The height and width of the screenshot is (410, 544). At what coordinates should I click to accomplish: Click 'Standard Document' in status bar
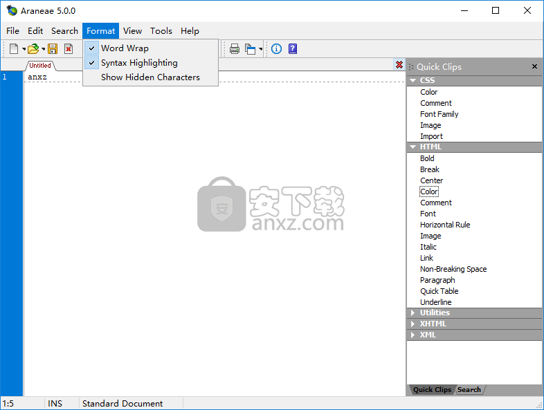tap(123, 404)
